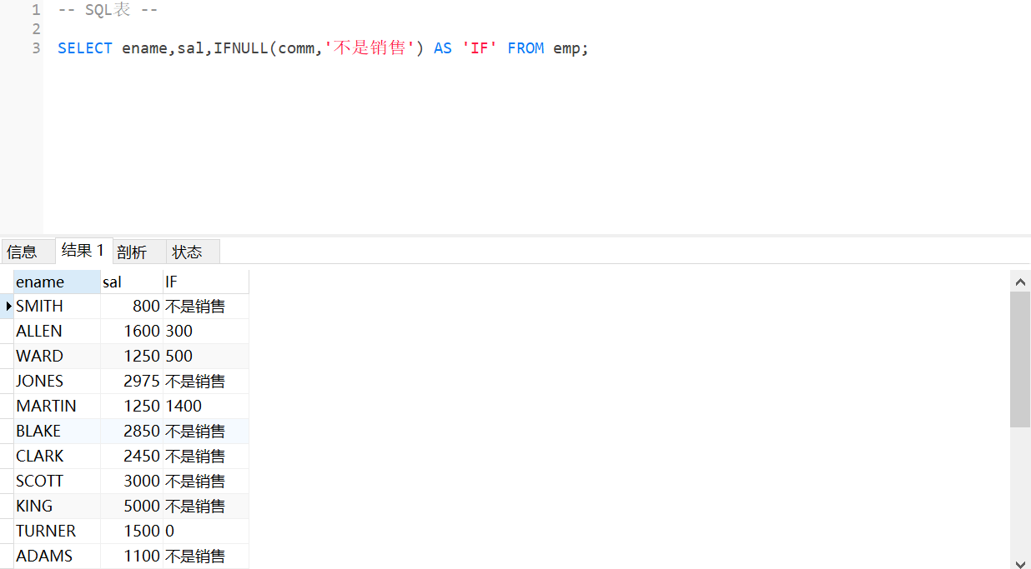Open the 状态 tab
This screenshot has height=569, width=1031.
193,252
